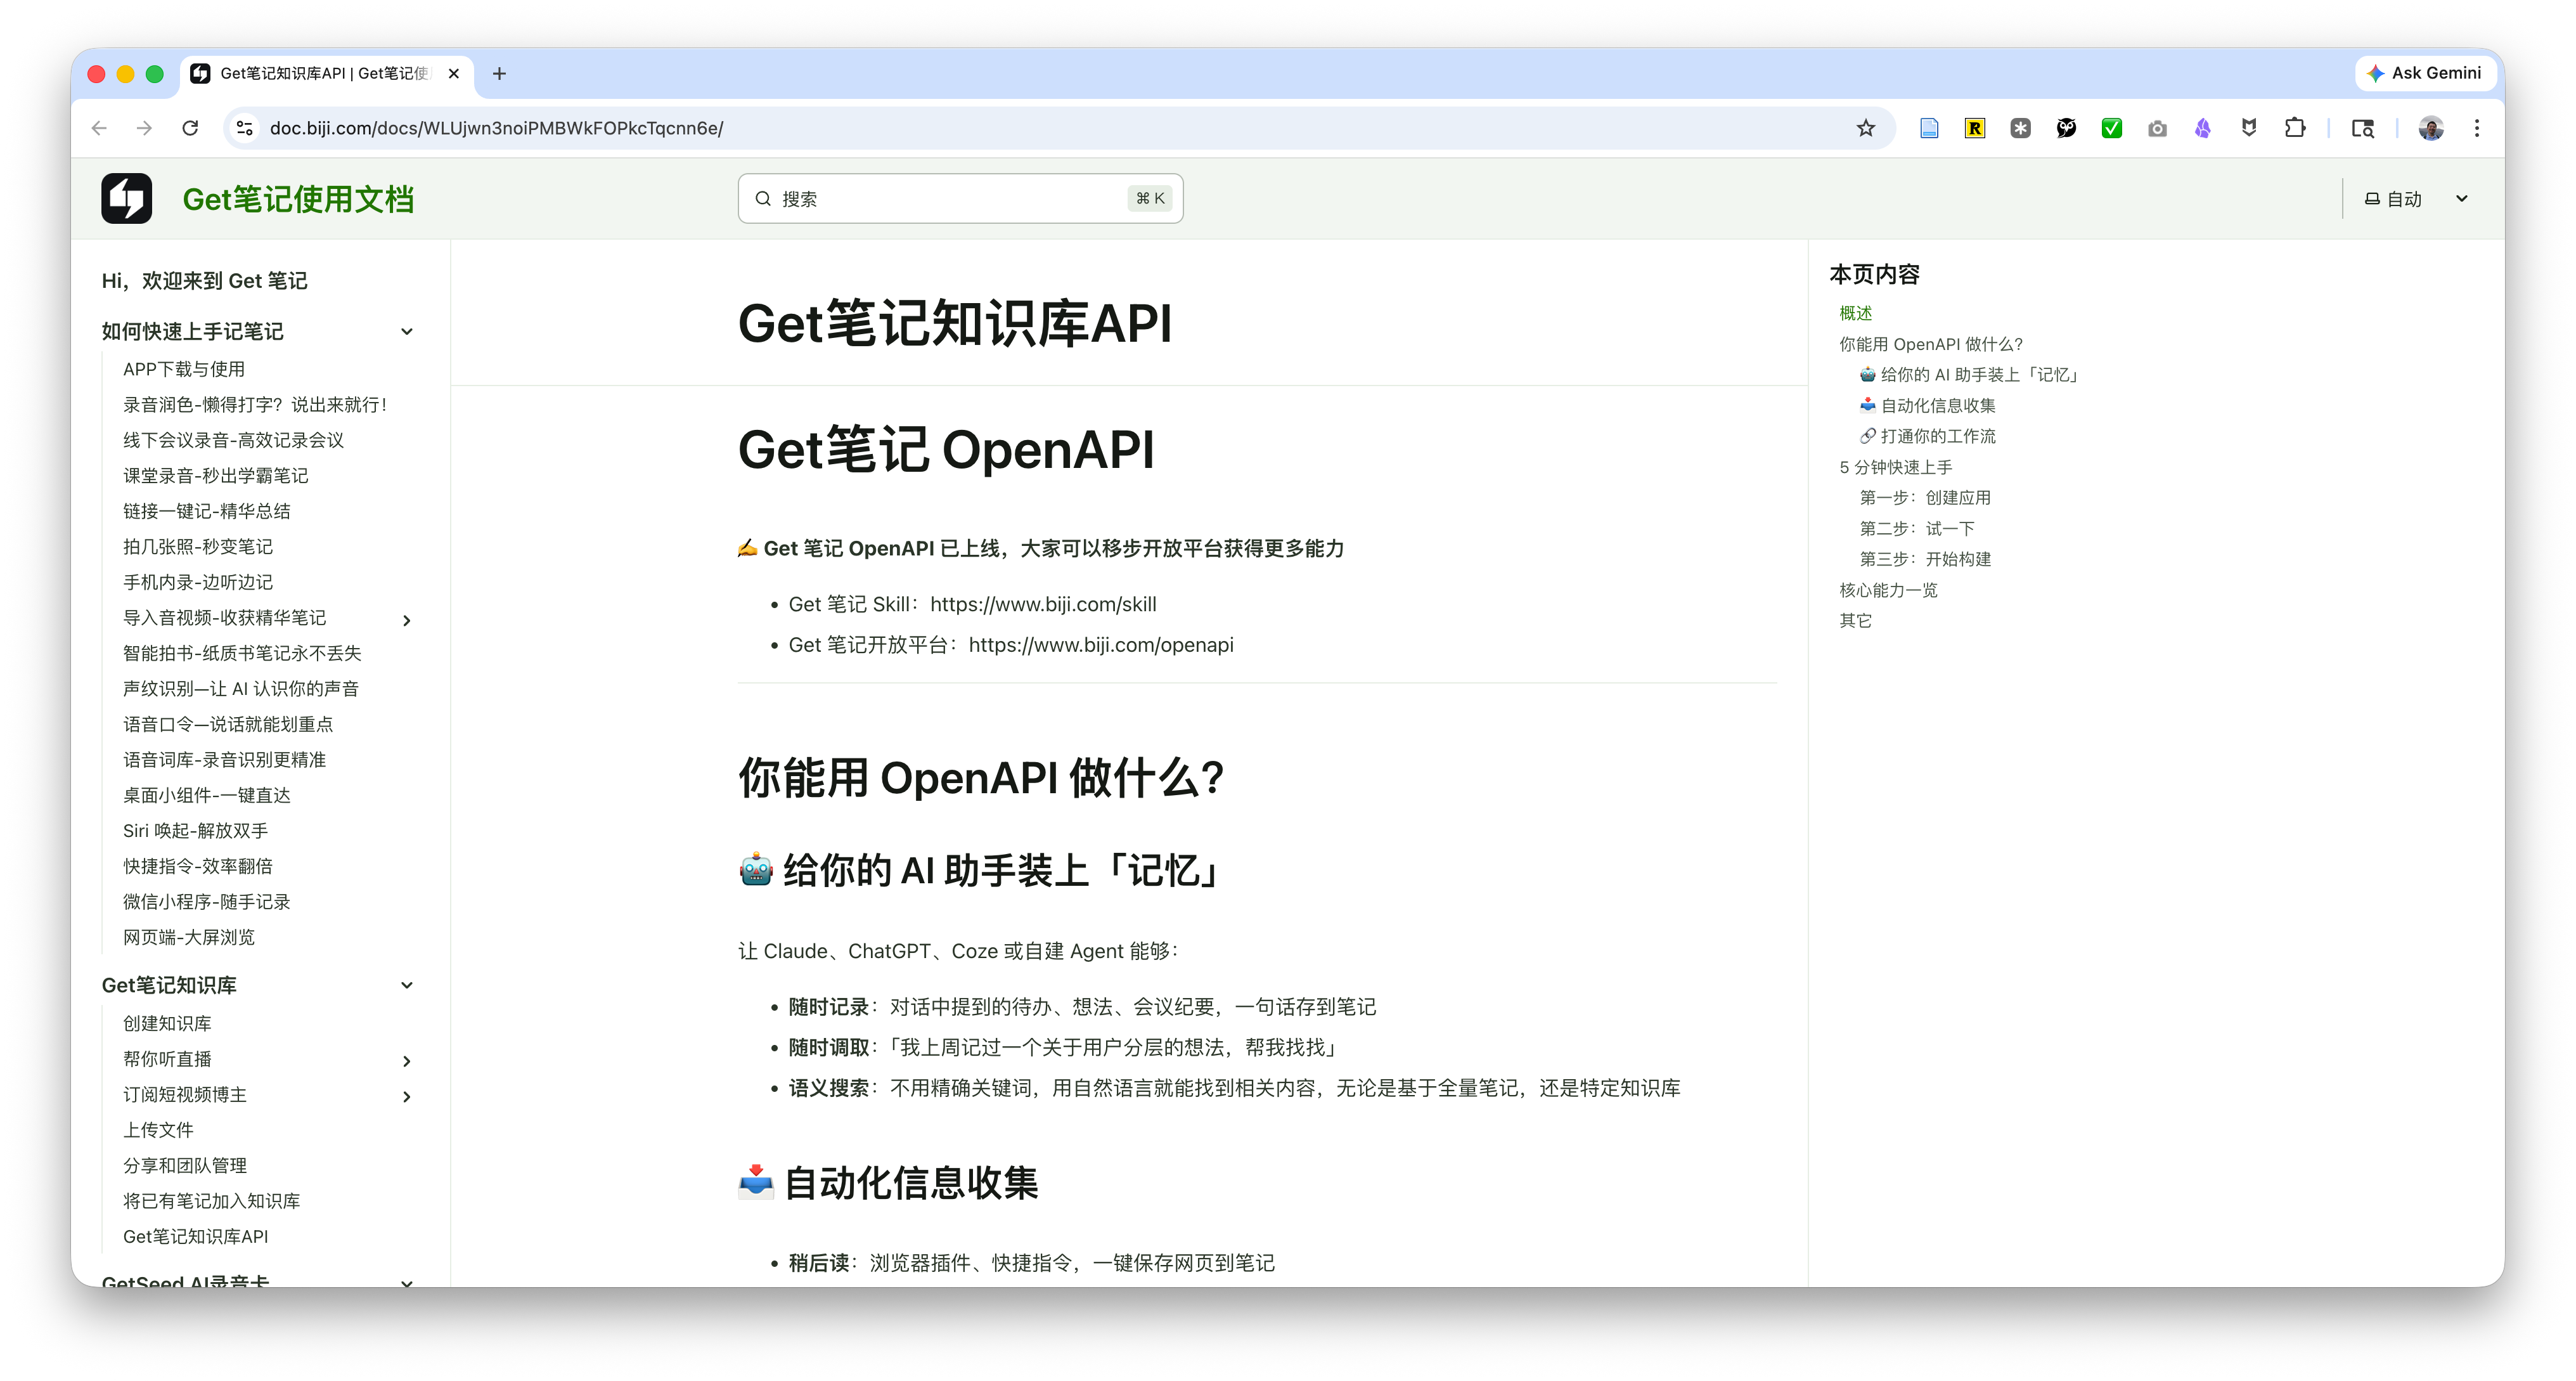Open the biji.com/openapi link
The height and width of the screenshot is (1381, 2576).
(1100, 645)
